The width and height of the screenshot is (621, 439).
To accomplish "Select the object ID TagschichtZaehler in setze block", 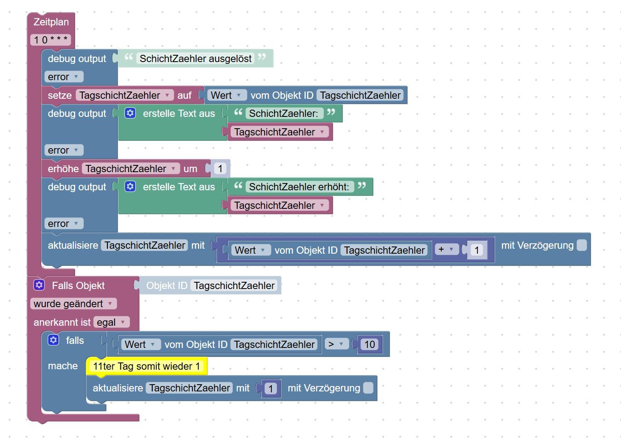I will pos(361,95).
